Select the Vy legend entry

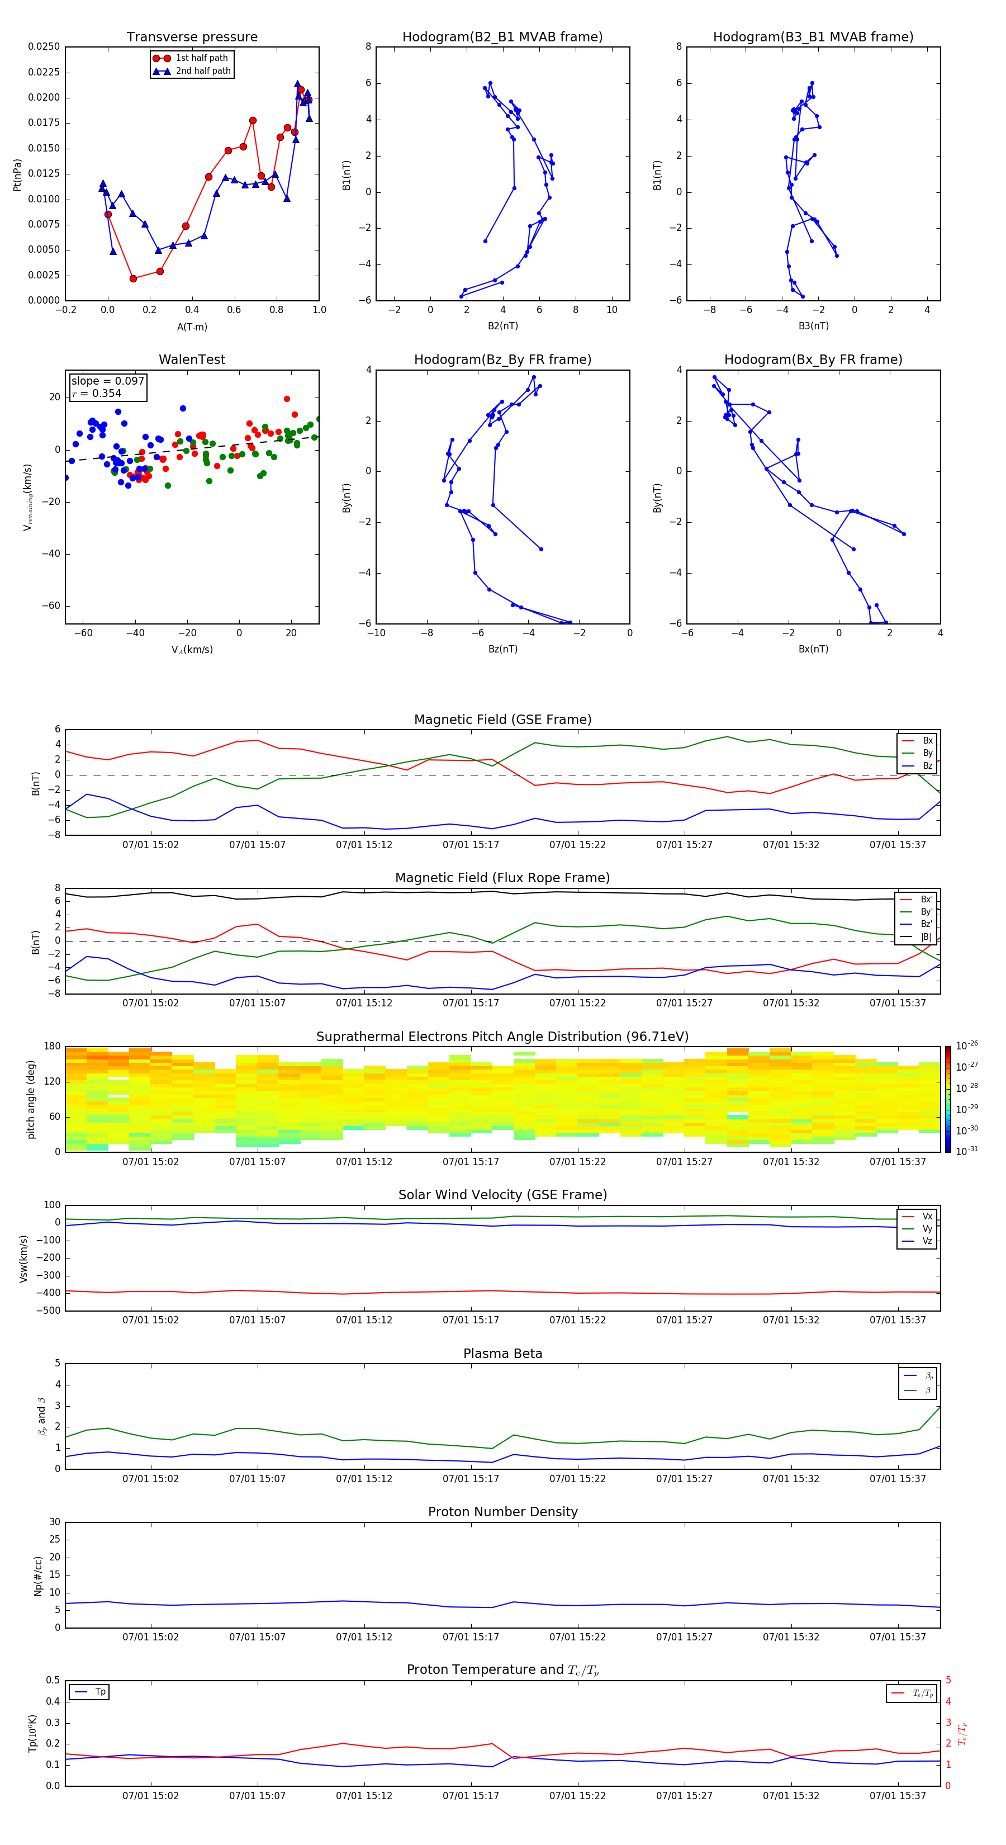tap(917, 1228)
